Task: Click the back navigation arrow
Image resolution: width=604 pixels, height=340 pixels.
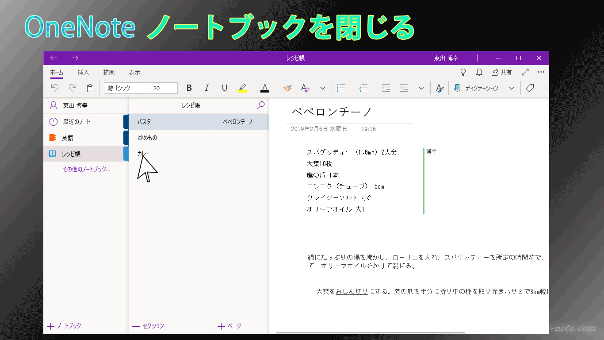Action: 54,58
